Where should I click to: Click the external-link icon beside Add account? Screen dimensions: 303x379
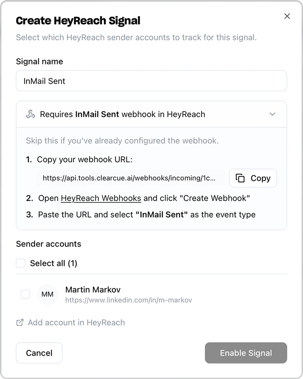pos(19,322)
